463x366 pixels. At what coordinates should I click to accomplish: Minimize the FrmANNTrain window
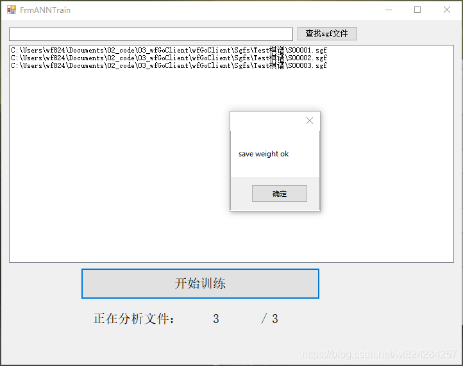pos(389,10)
